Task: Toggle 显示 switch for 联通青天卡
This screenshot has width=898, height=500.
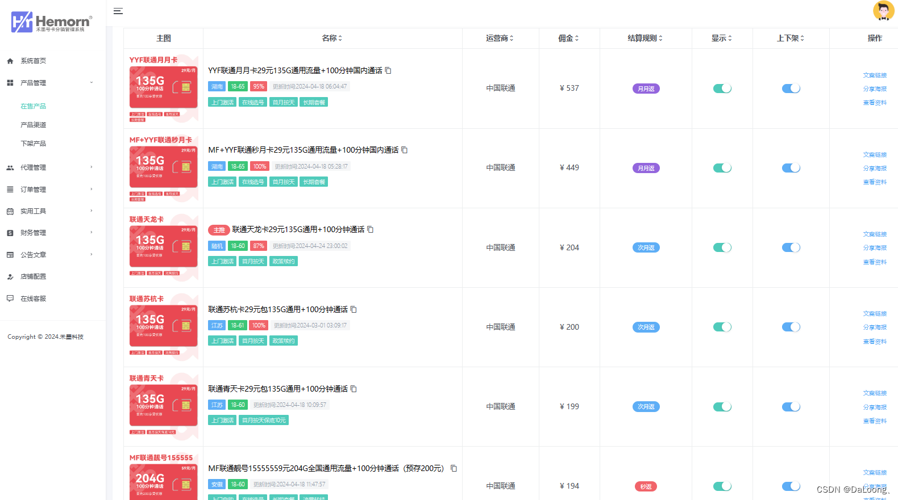Action: (x=722, y=407)
